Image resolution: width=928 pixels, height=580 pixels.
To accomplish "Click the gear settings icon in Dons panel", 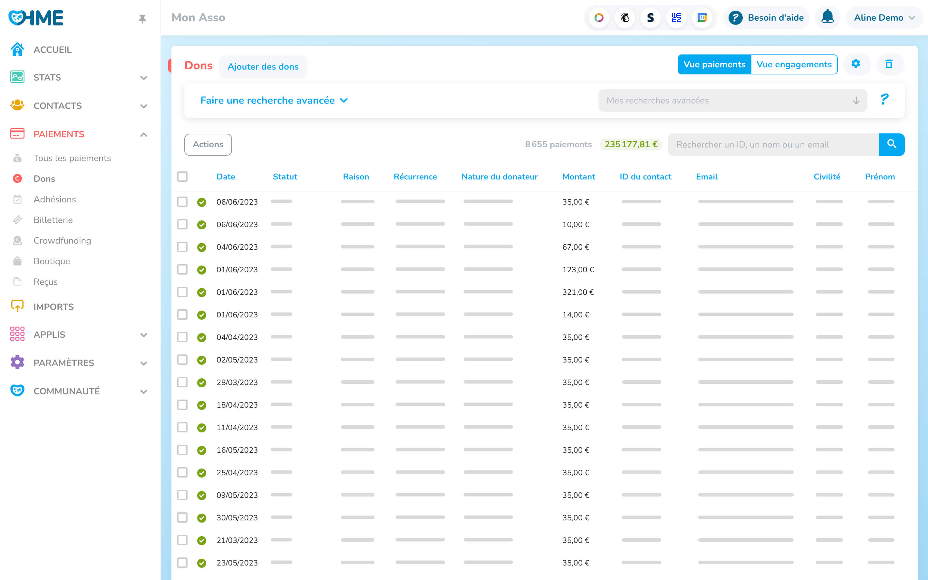I will 855,64.
